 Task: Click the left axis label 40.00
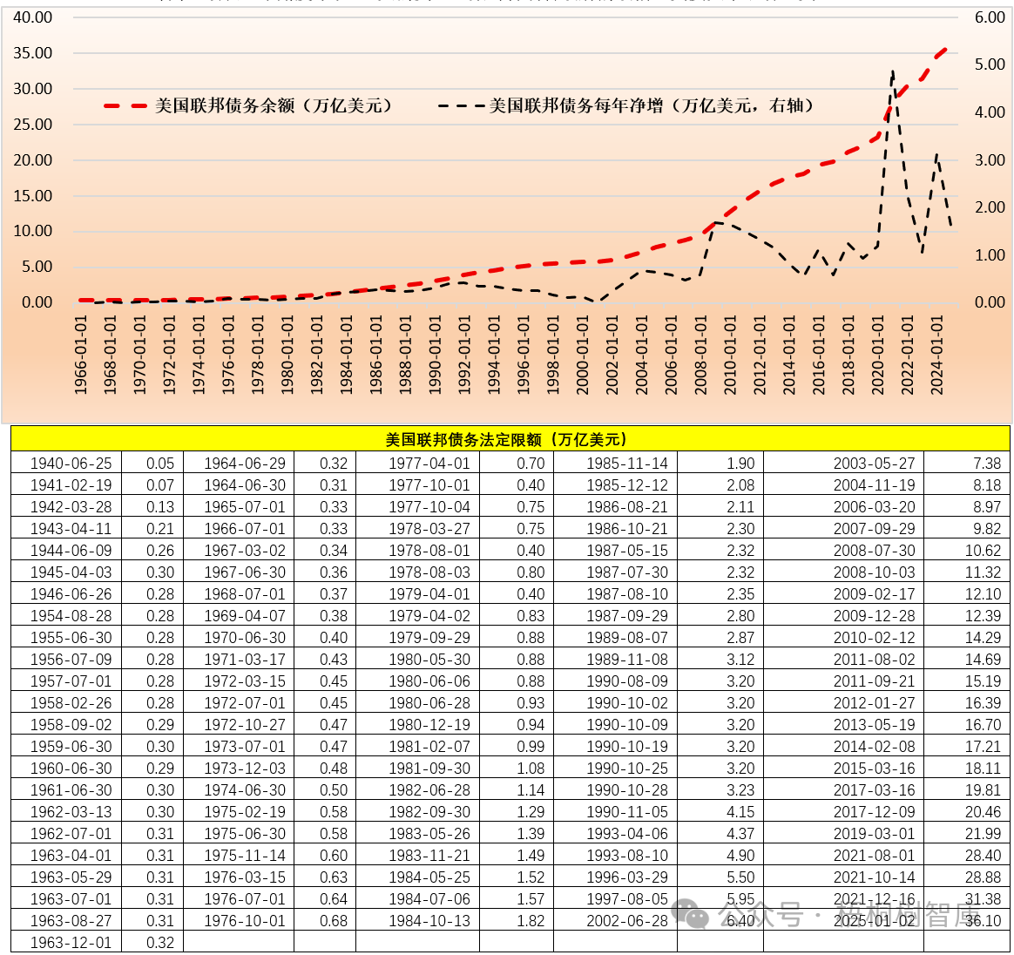[x=33, y=17]
